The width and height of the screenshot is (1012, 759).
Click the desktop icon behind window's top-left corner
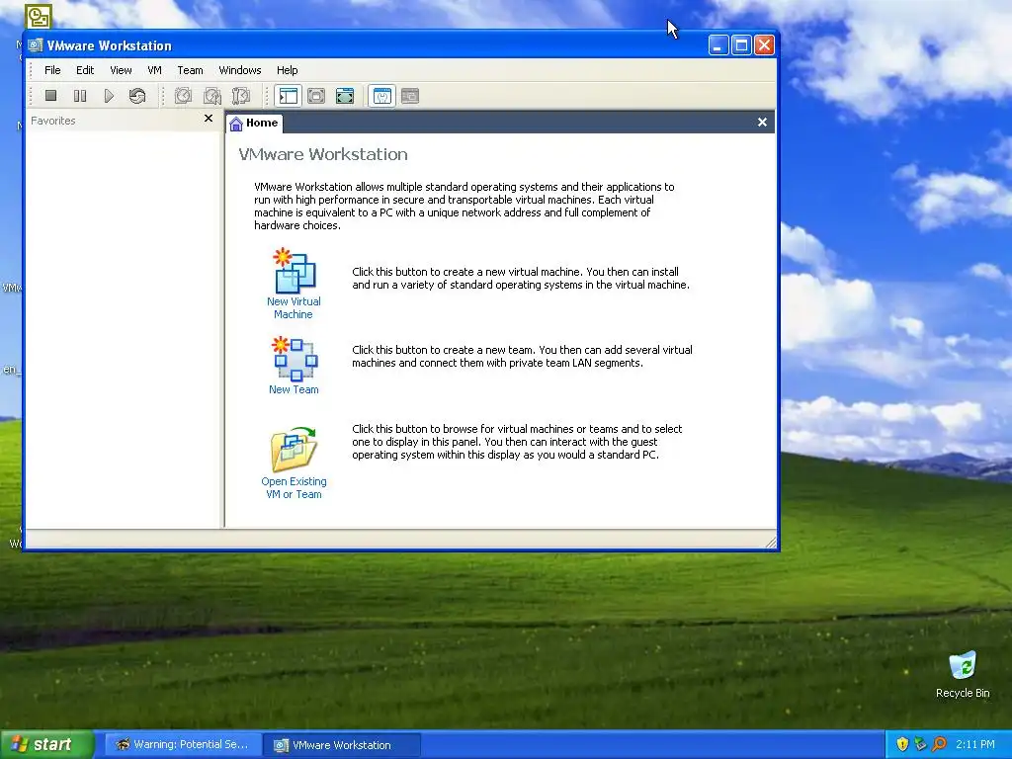tap(38, 16)
